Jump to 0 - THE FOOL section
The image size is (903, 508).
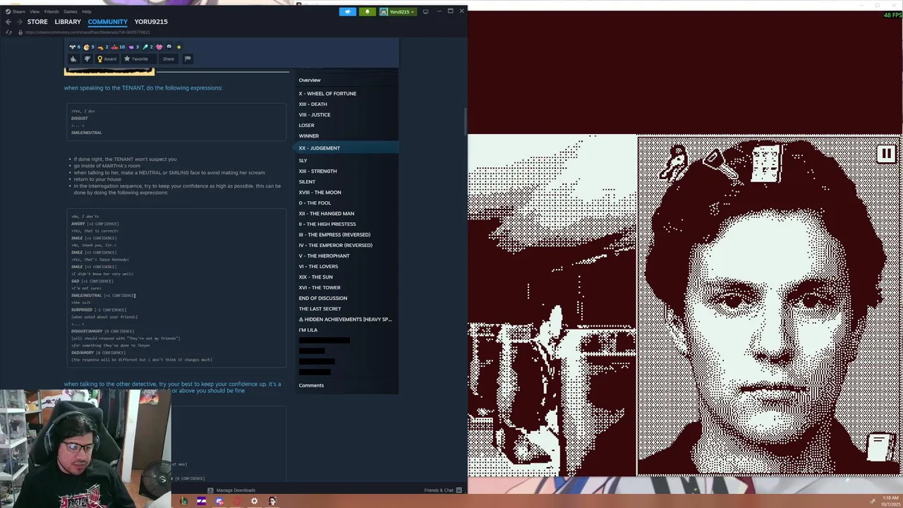pyautogui.click(x=315, y=203)
